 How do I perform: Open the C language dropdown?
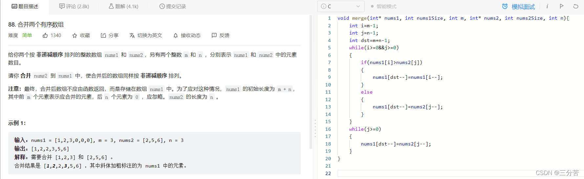point(340,7)
